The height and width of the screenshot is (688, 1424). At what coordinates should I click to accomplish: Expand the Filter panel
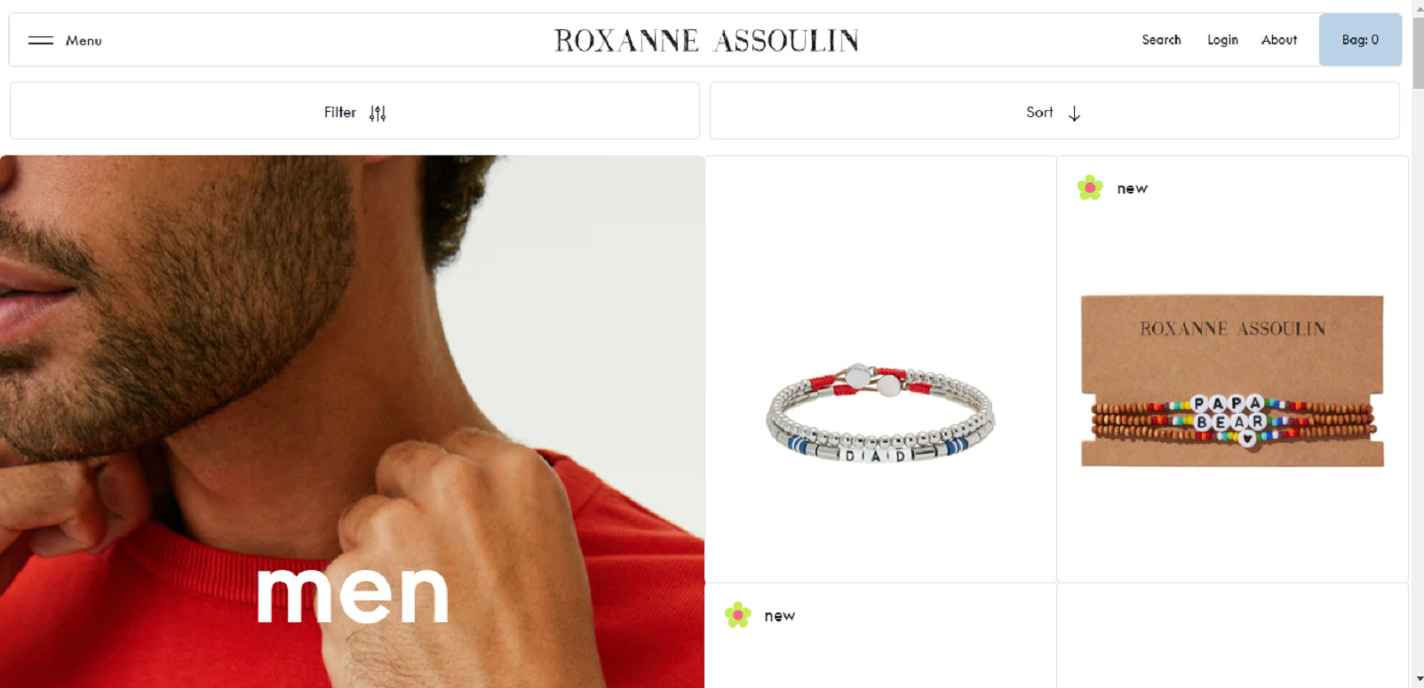(354, 111)
